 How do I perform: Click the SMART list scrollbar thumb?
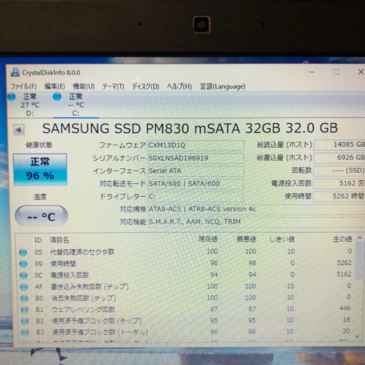[x=359, y=261]
